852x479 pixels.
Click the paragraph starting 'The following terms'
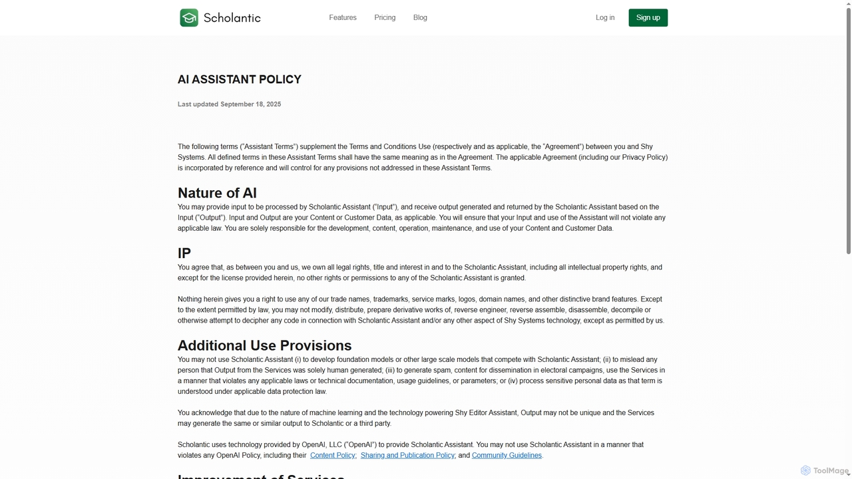[423, 157]
